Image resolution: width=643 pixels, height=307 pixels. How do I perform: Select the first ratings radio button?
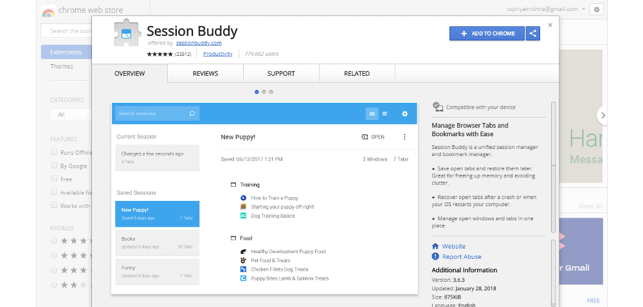[54, 241]
